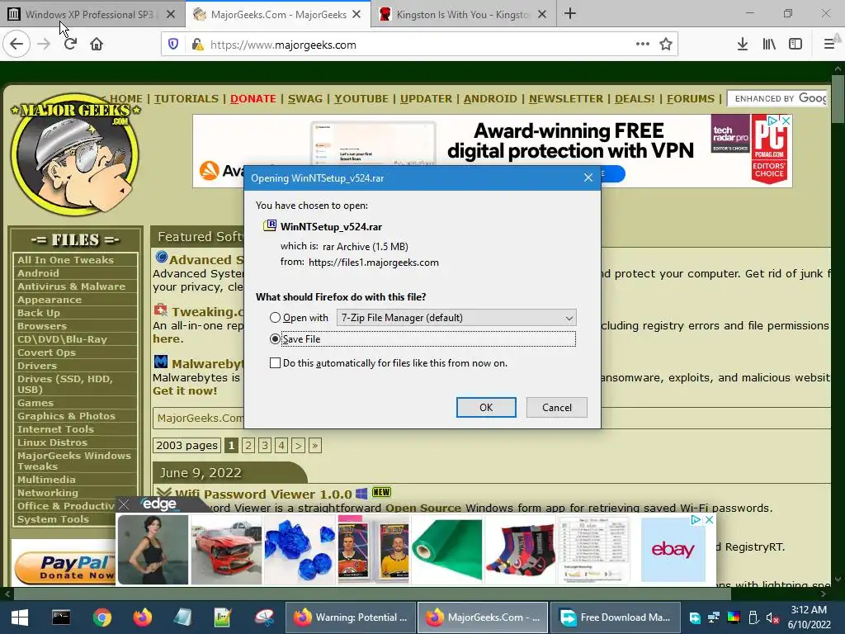Switch to the Warning: Potential taskbar window
845x634 pixels.
pyautogui.click(x=350, y=617)
